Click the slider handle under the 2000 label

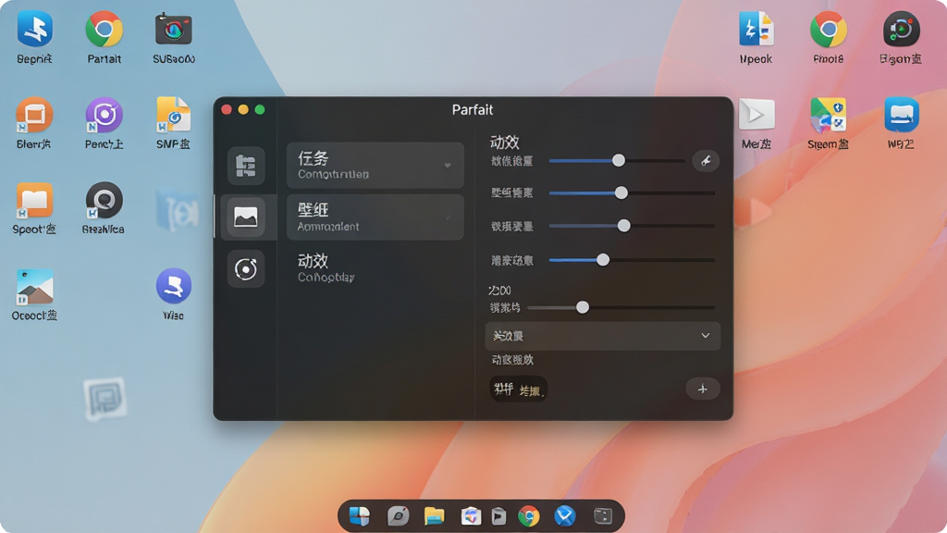pyautogui.click(x=583, y=307)
